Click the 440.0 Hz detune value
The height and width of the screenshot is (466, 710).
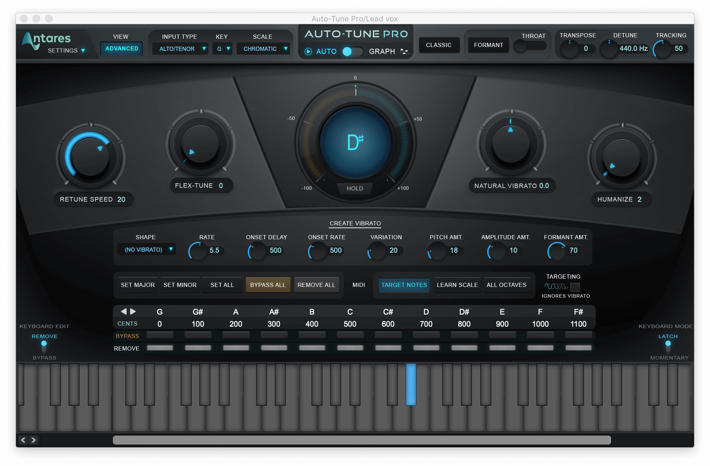[x=634, y=48]
